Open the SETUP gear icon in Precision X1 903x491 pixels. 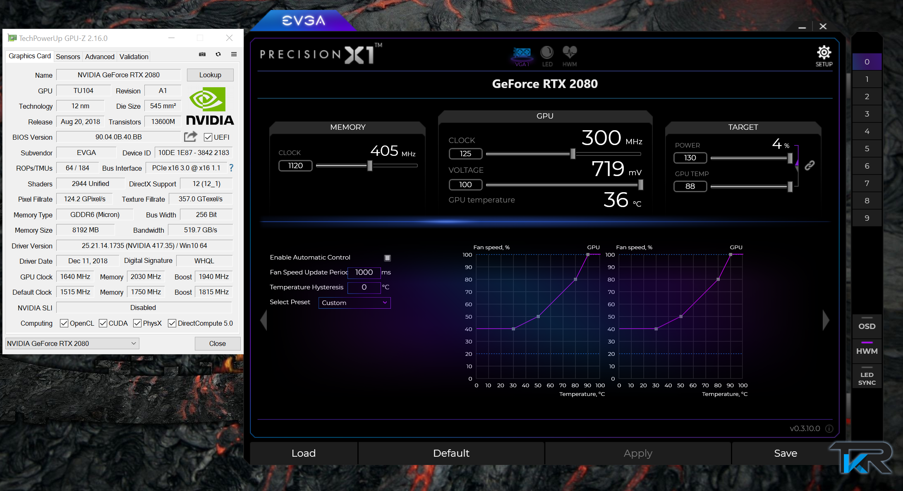(824, 56)
